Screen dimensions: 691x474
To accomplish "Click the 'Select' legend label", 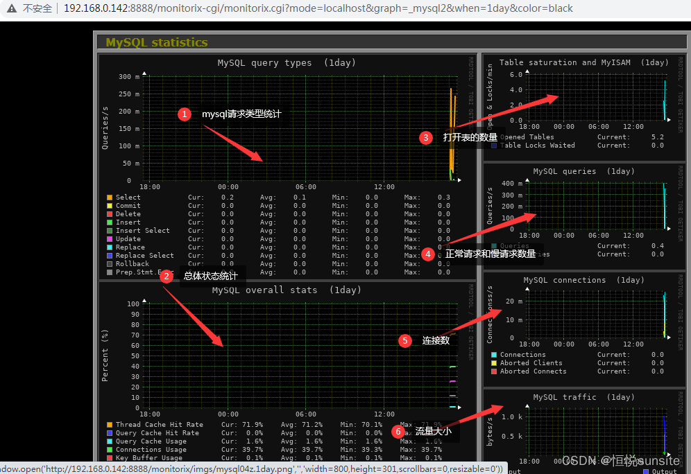I will click(128, 197).
